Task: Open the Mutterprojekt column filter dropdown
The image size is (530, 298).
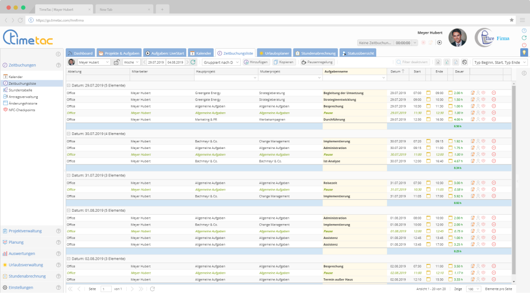Action: pos(319,78)
